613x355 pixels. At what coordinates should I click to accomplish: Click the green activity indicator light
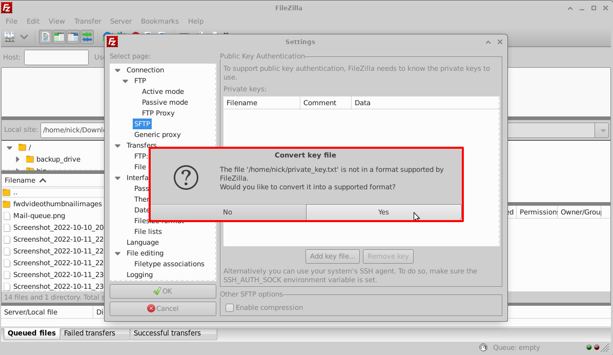coord(589,348)
